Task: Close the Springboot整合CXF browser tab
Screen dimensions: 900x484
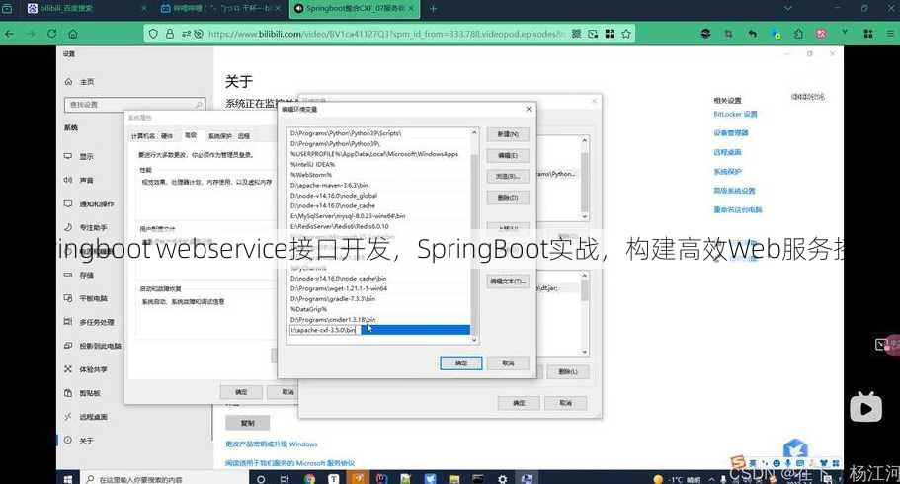Action: [x=412, y=9]
